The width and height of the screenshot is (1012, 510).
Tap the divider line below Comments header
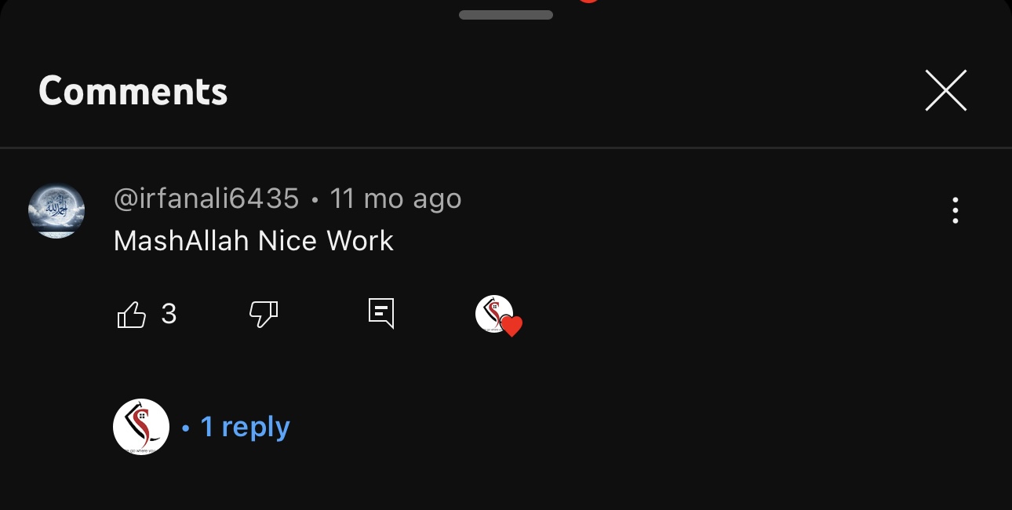506,148
